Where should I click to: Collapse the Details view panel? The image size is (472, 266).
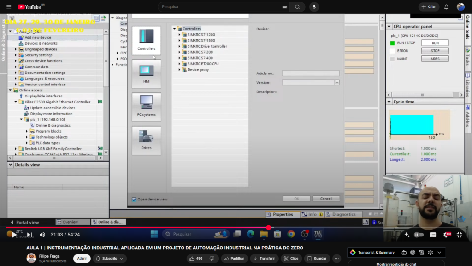pyautogui.click(x=11, y=165)
